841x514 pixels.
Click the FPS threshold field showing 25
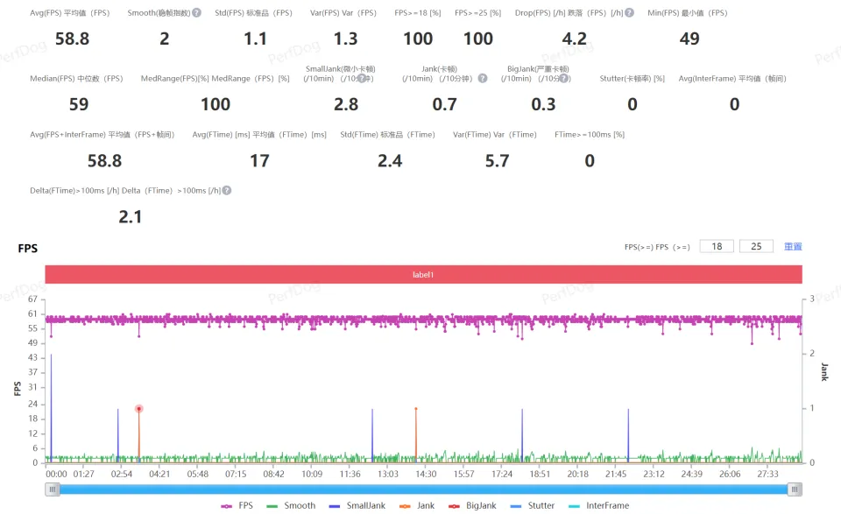[756, 247]
